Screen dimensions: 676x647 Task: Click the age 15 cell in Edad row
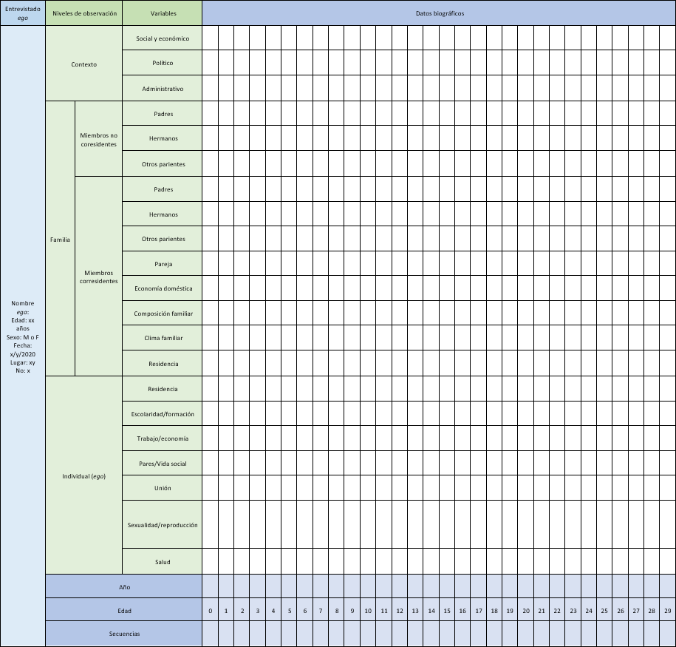pos(447,611)
